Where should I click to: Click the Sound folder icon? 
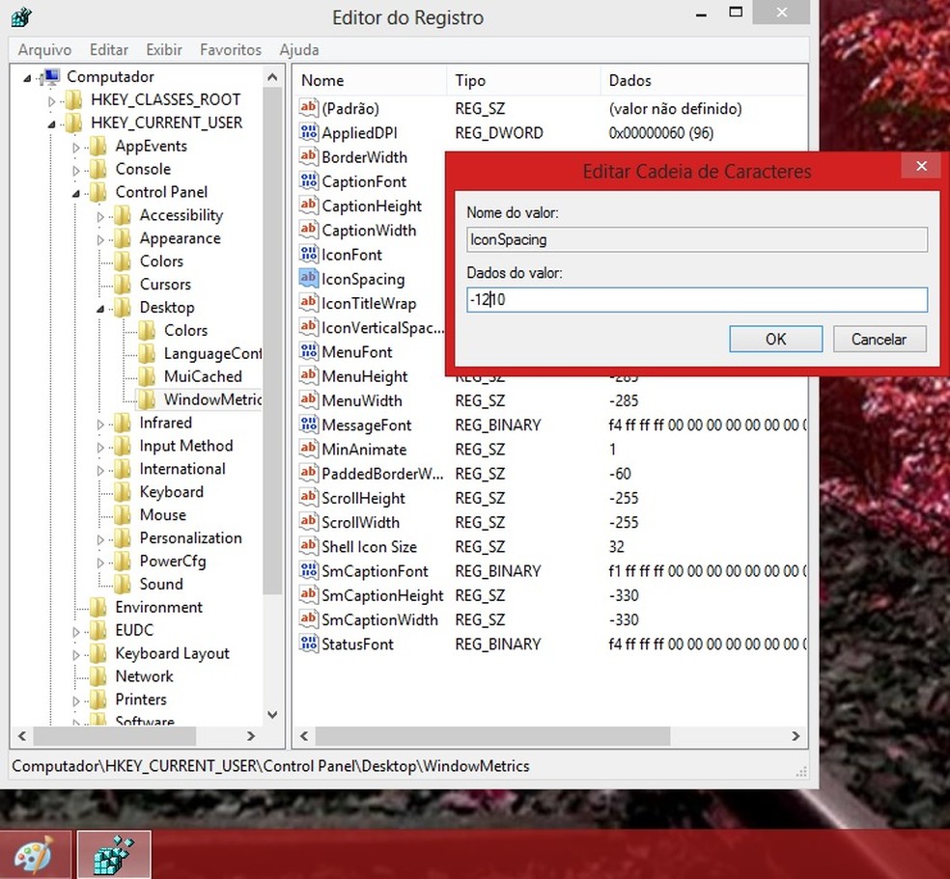click(x=123, y=584)
